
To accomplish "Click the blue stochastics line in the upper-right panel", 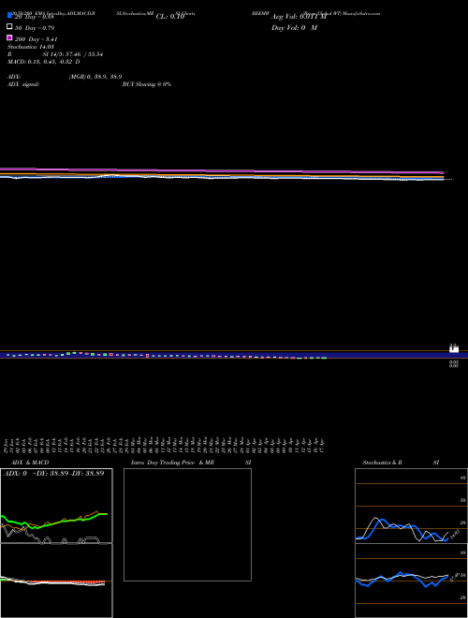I will [x=402, y=526].
